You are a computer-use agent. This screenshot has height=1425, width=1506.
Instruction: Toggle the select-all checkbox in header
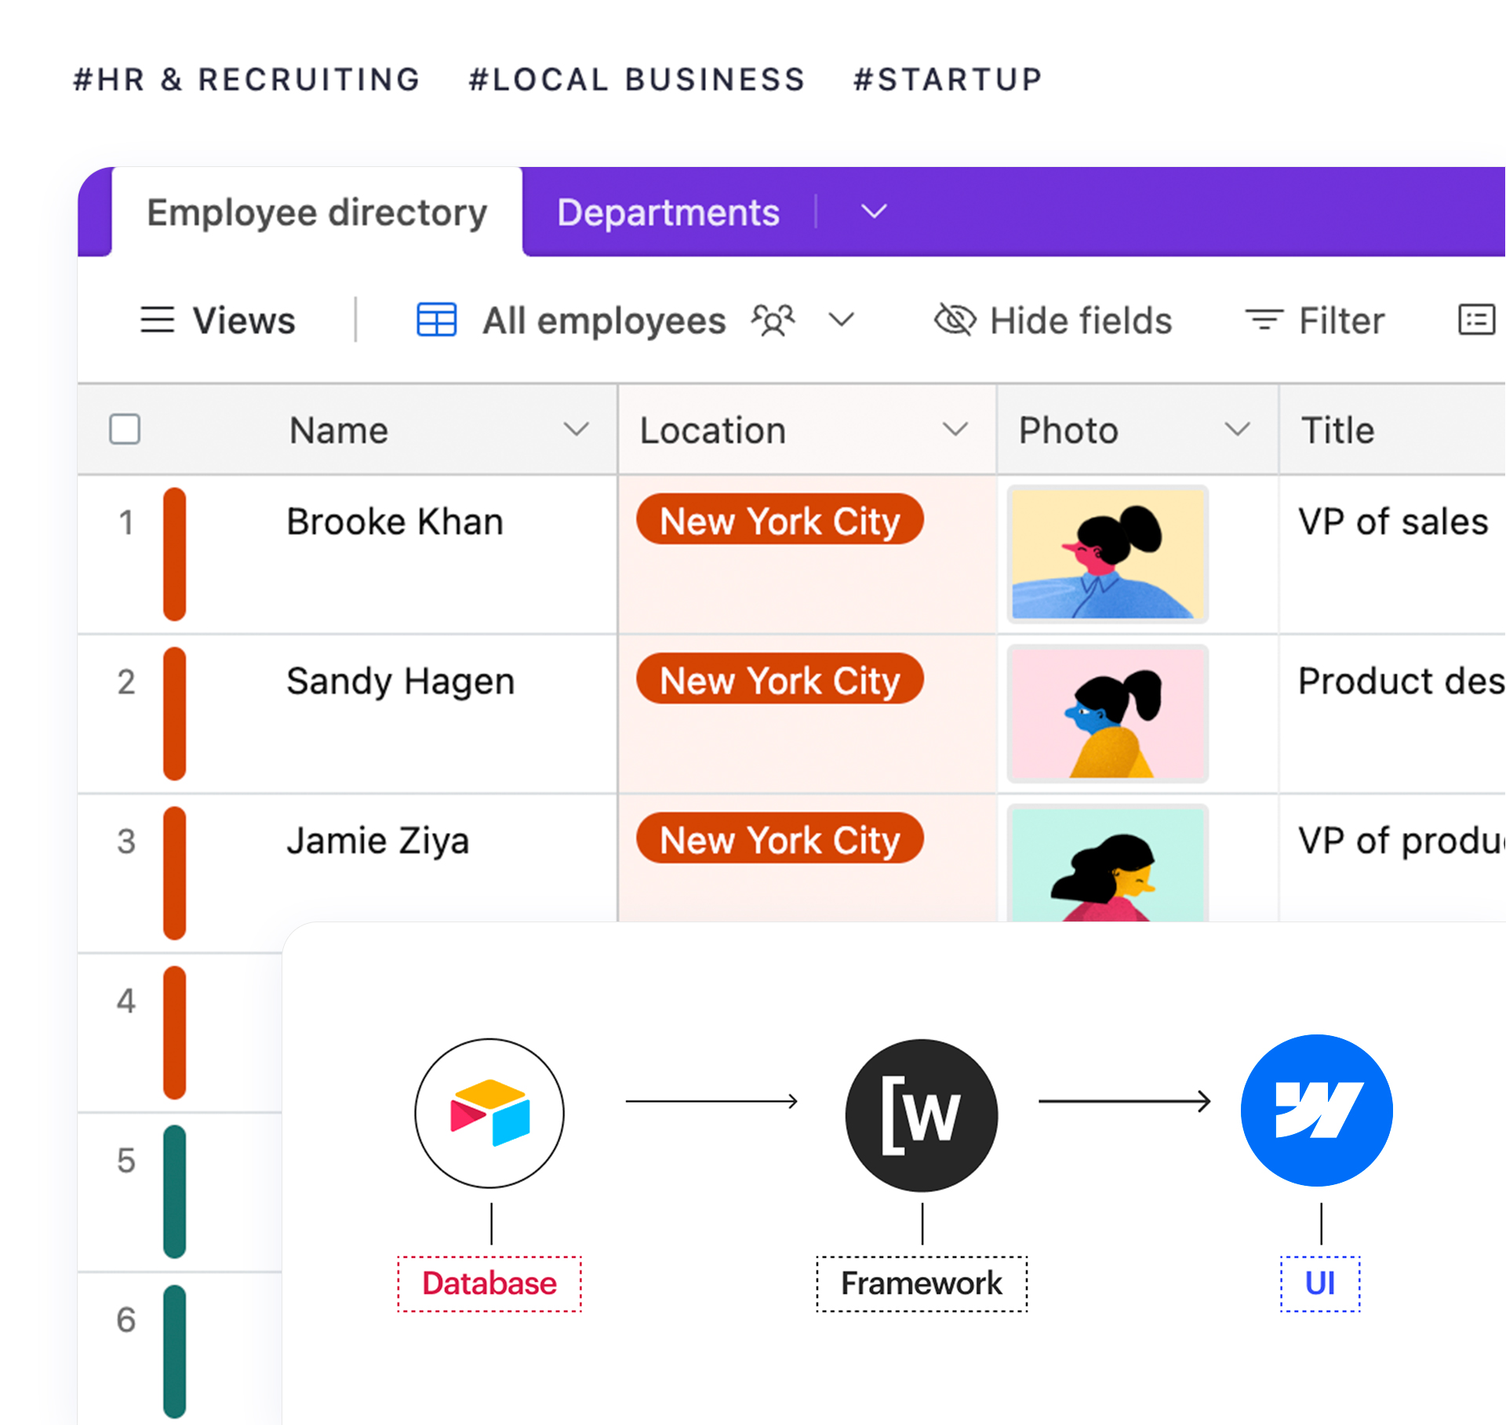pyautogui.click(x=125, y=430)
